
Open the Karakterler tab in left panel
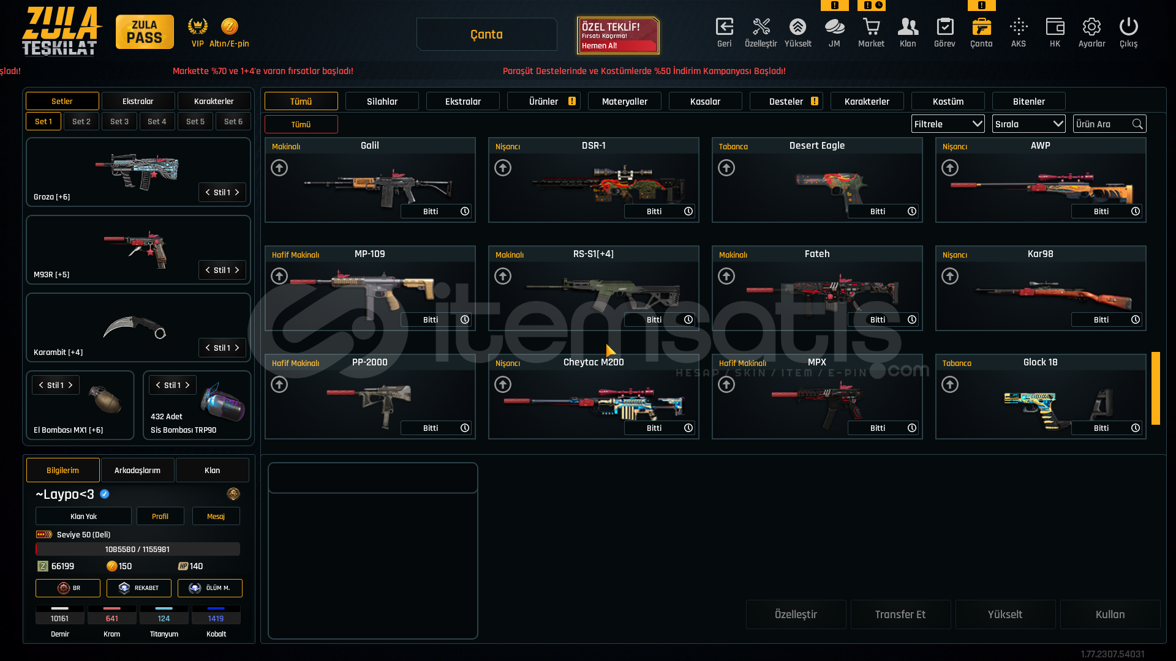coord(214,101)
